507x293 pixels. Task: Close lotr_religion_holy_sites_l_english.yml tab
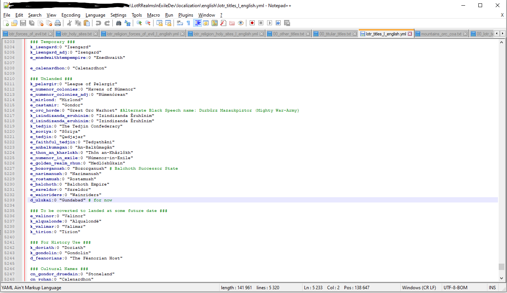click(261, 34)
